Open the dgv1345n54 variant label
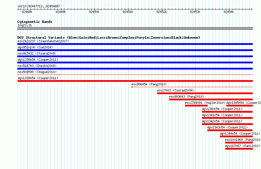 click(243, 103)
